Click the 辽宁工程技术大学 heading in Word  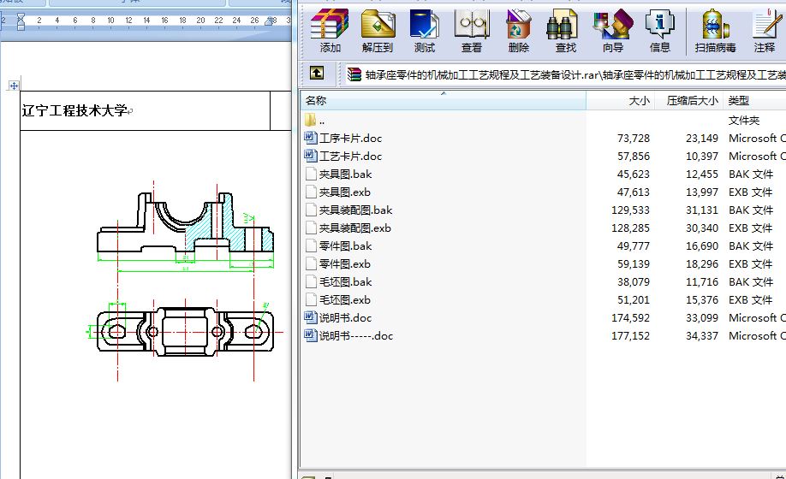click(x=74, y=110)
